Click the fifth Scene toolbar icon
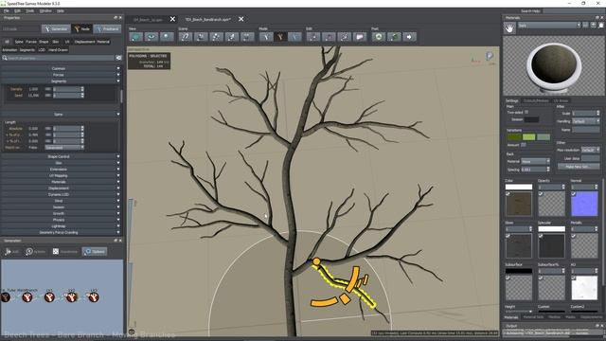Image resolution: width=606 pixels, height=341 pixels. 247,37
